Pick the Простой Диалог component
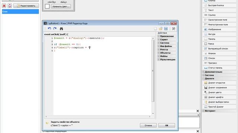 [x=219, y=107]
